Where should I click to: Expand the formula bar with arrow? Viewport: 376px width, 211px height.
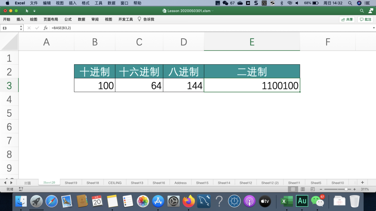click(374, 28)
